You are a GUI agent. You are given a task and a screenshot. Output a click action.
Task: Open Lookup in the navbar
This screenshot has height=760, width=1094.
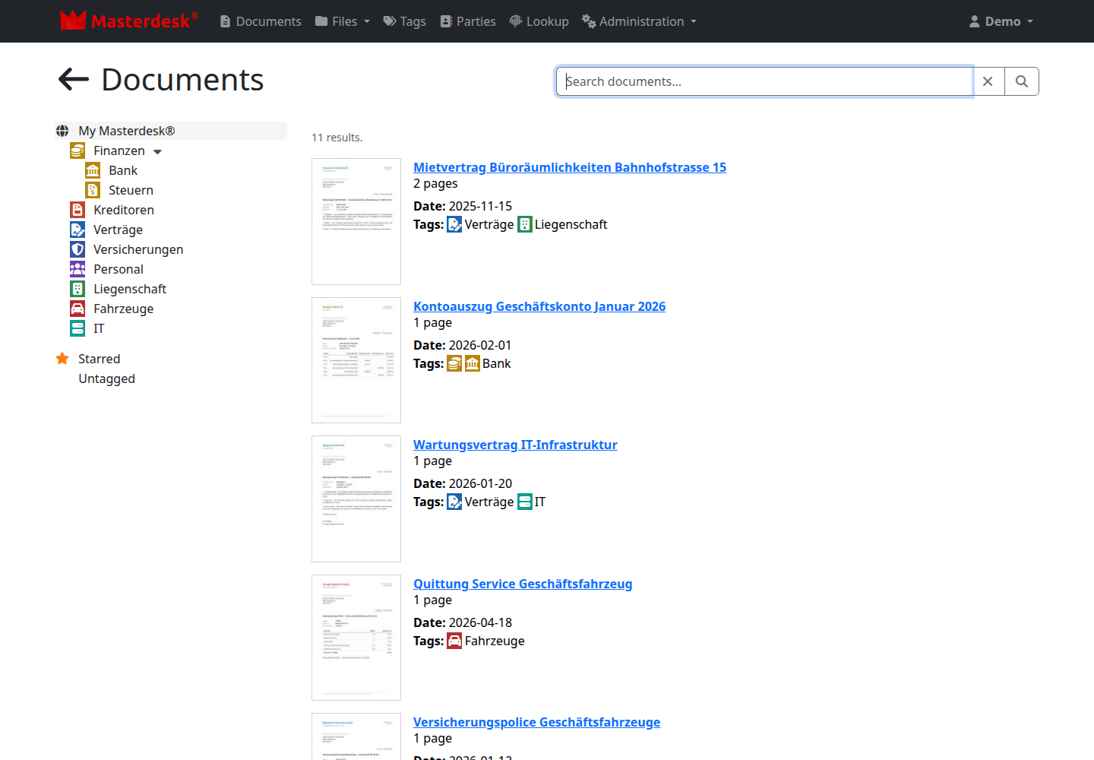(539, 21)
